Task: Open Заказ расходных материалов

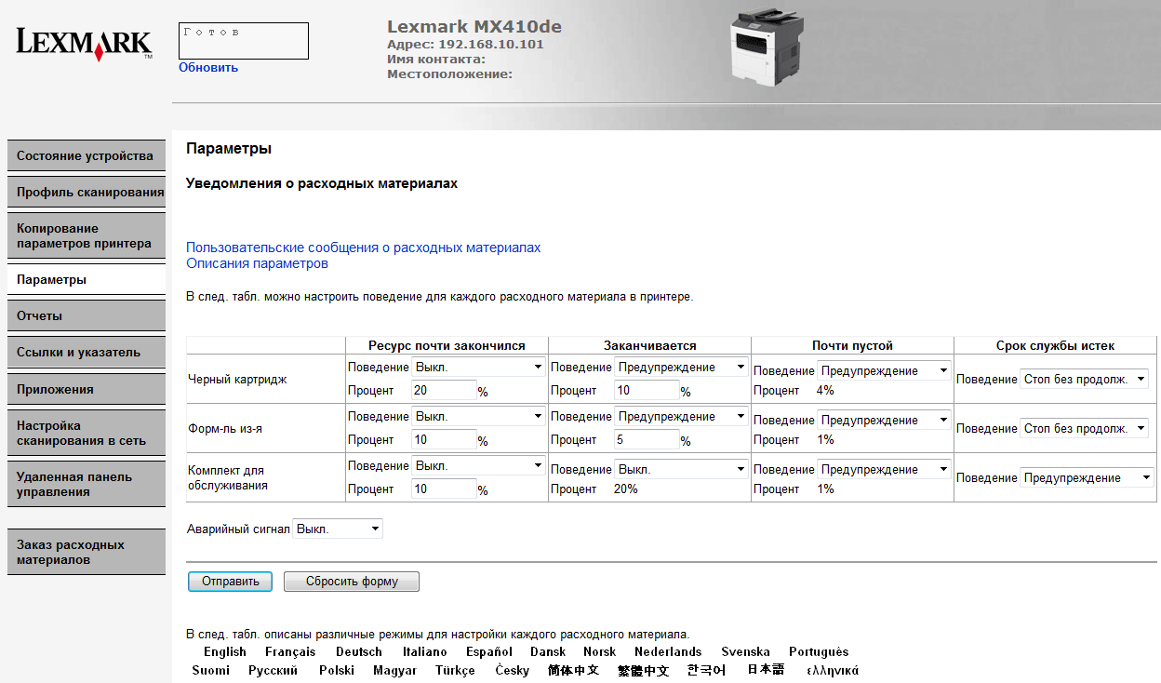Action: pyautogui.click(x=87, y=552)
